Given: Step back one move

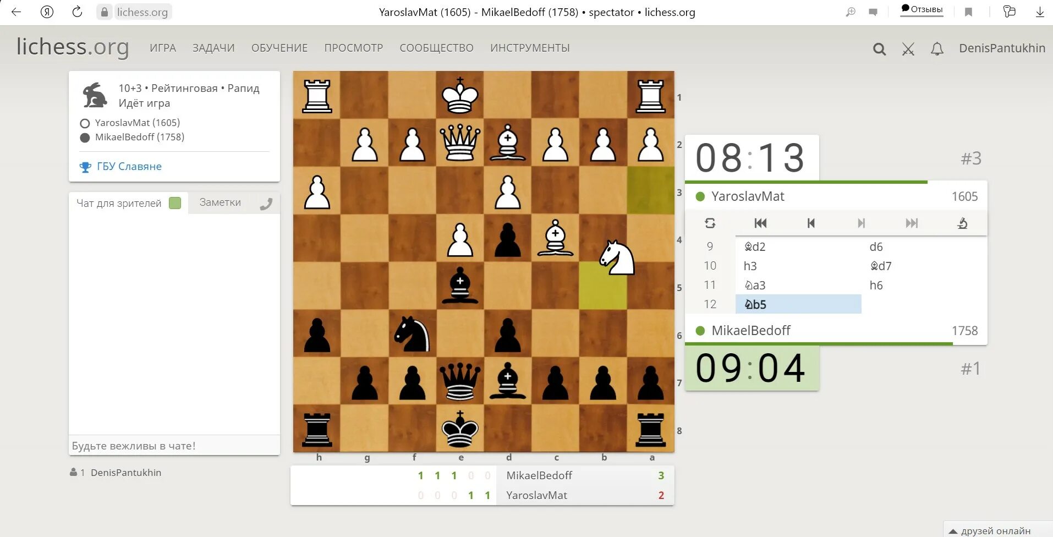Looking at the screenshot, I should pyautogui.click(x=811, y=223).
